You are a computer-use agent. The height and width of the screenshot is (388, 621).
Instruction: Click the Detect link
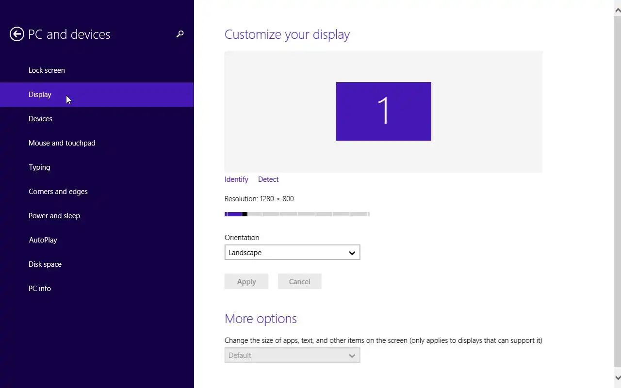point(268,179)
